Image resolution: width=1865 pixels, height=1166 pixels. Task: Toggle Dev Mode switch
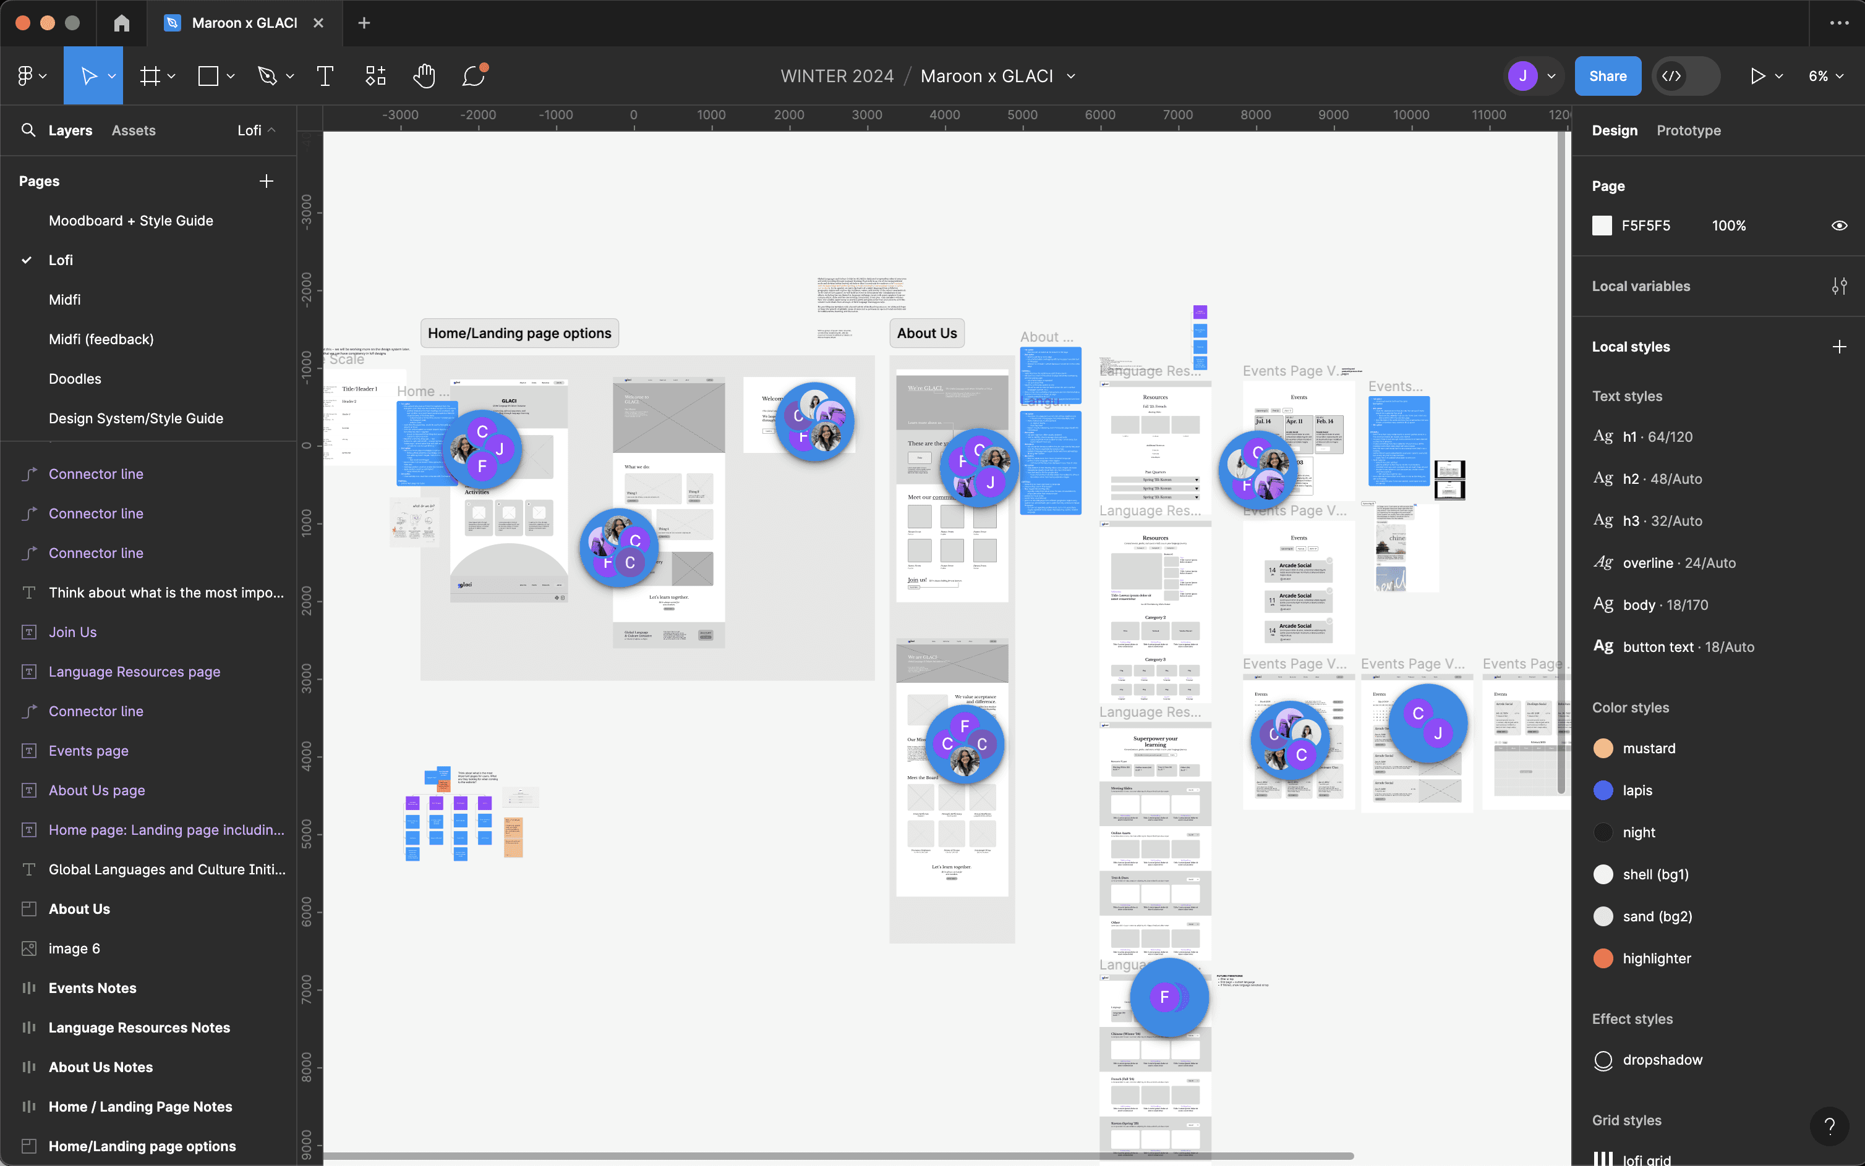[1685, 75]
